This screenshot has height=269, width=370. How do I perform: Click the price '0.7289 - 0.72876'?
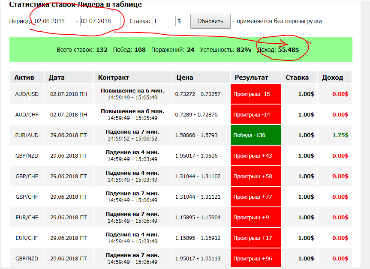(x=196, y=114)
